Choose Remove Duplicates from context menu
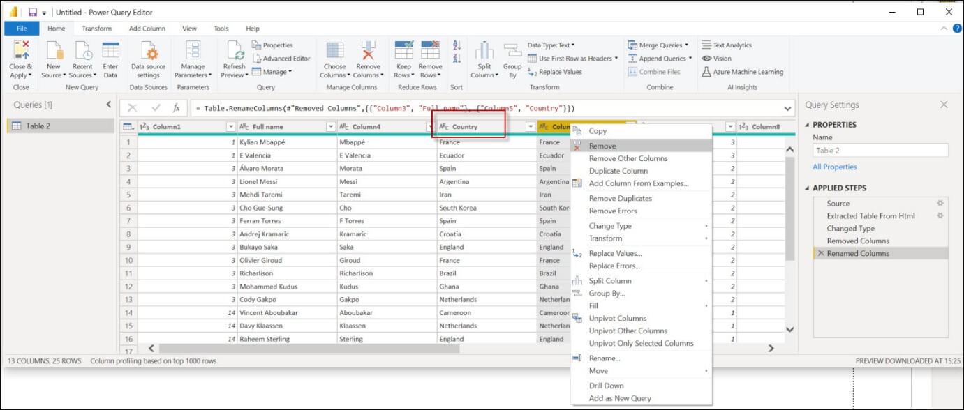The image size is (964, 410). pyautogui.click(x=620, y=199)
